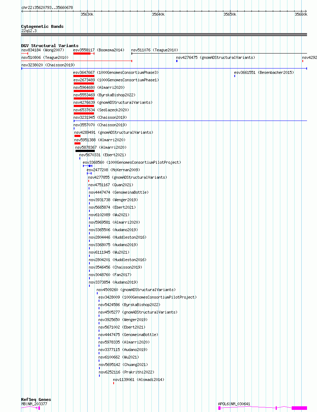Open nsv3931738 (Wenger2019) variant

point(113,200)
